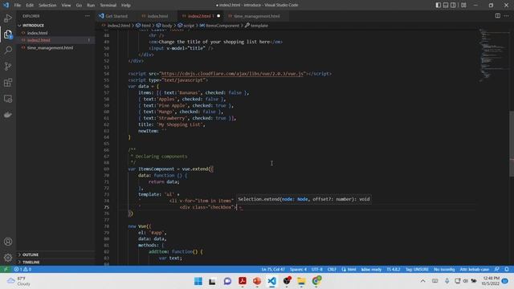The width and height of the screenshot is (514, 289).
Task: Open the cdnjs cloudflare vue.js link
Action: point(232,73)
